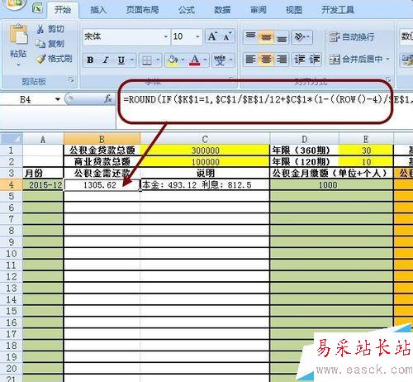Click the insert function fx button
Image resolution: width=413 pixels, height=382 pixels.
pos(108,99)
